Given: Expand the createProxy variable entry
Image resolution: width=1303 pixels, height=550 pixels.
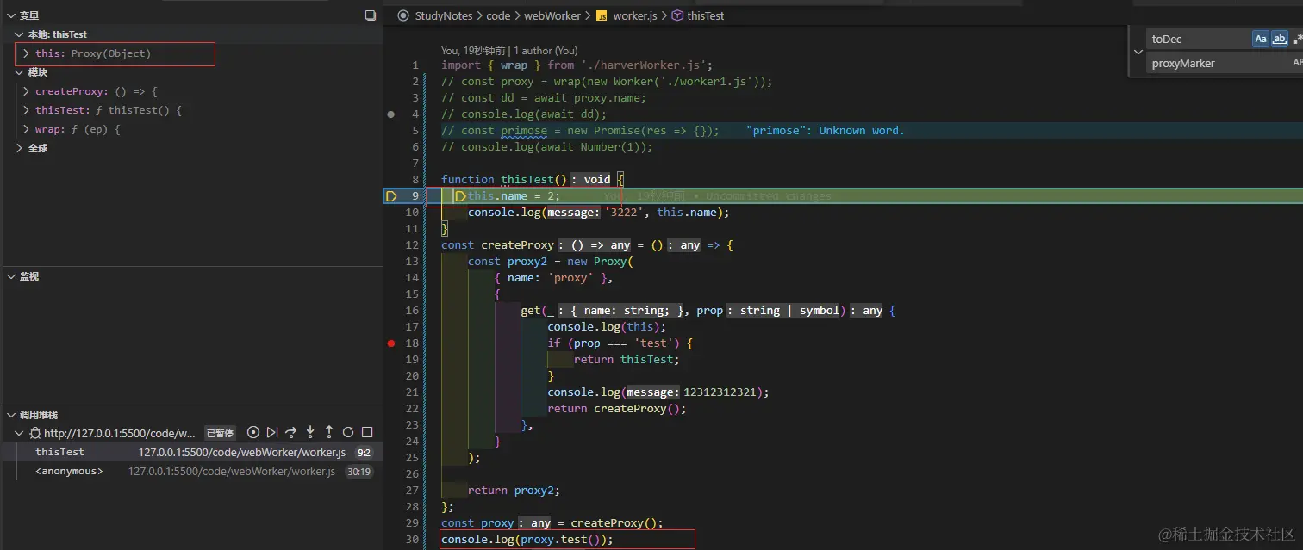Looking at the screenshot, I should [x=27, y=91].
